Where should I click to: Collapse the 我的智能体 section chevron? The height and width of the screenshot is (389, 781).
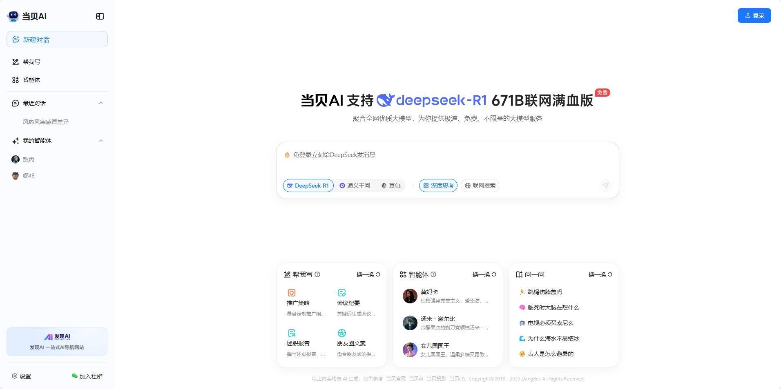[x=101, y=141]
